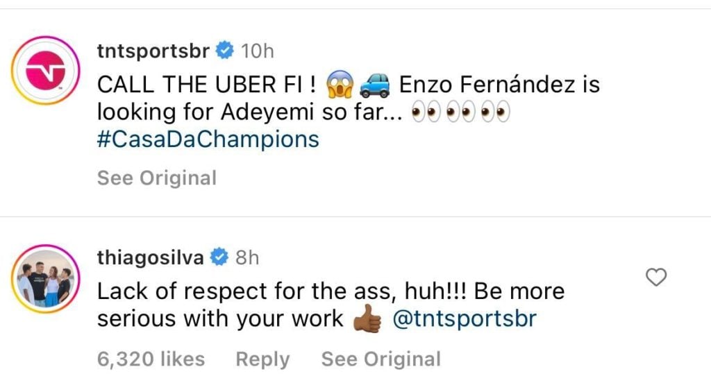Screen dimensions: 711x392
Task: Click thiagosilva's blue verified badge
Action: (x=219, y=257)
